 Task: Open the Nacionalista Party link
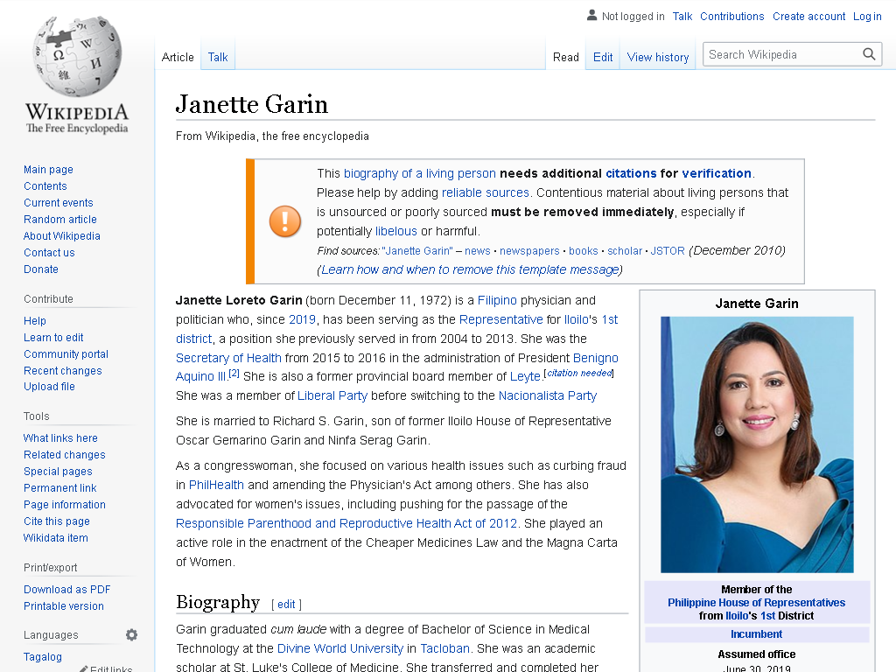[548, 395]
